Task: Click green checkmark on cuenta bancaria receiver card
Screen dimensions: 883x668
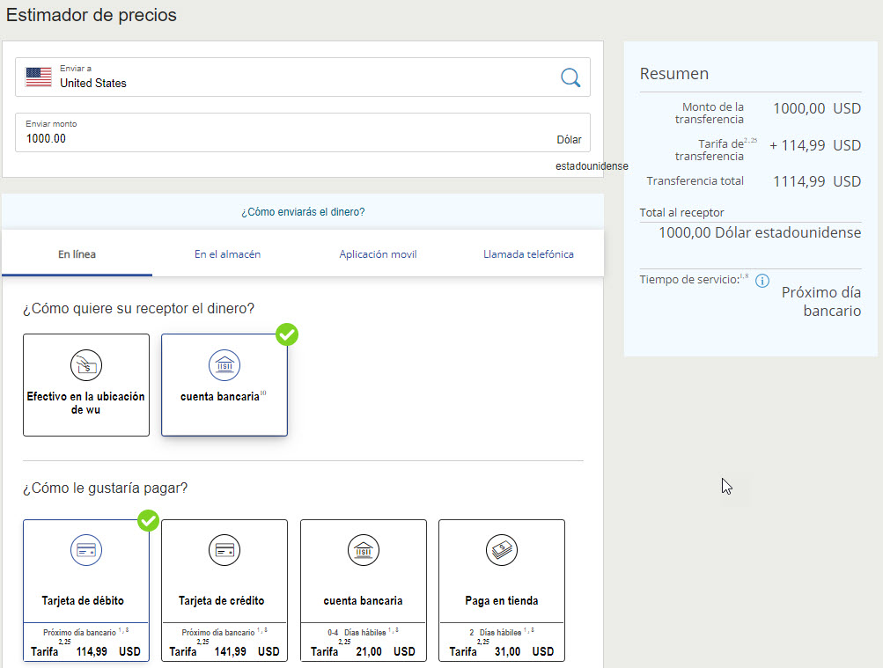Action: (x=287, y=334)
